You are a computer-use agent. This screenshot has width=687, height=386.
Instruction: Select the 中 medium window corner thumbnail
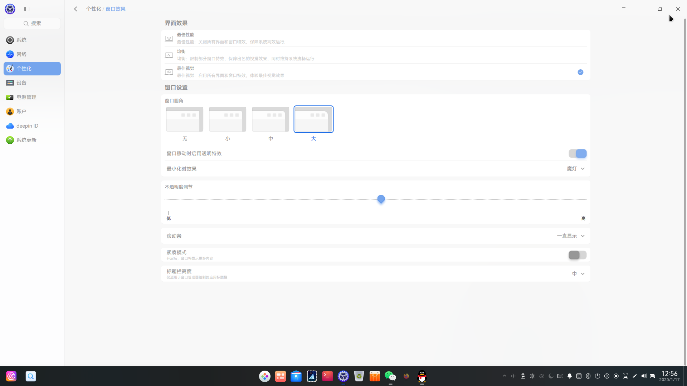click(x=271, y=119)
